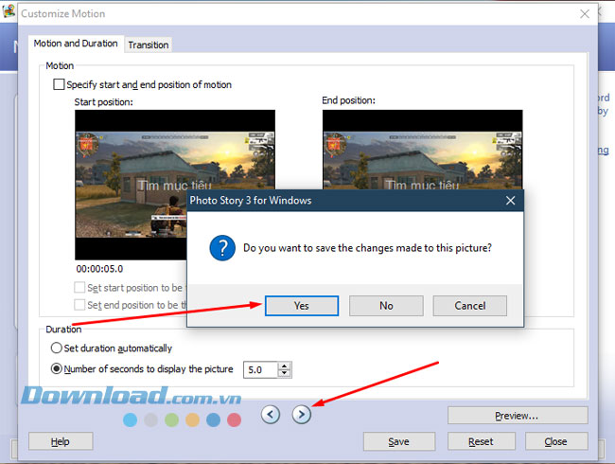615x464 pixels.
Task: Click the Photo Story app icon in title bar
Action: (9, 11)
